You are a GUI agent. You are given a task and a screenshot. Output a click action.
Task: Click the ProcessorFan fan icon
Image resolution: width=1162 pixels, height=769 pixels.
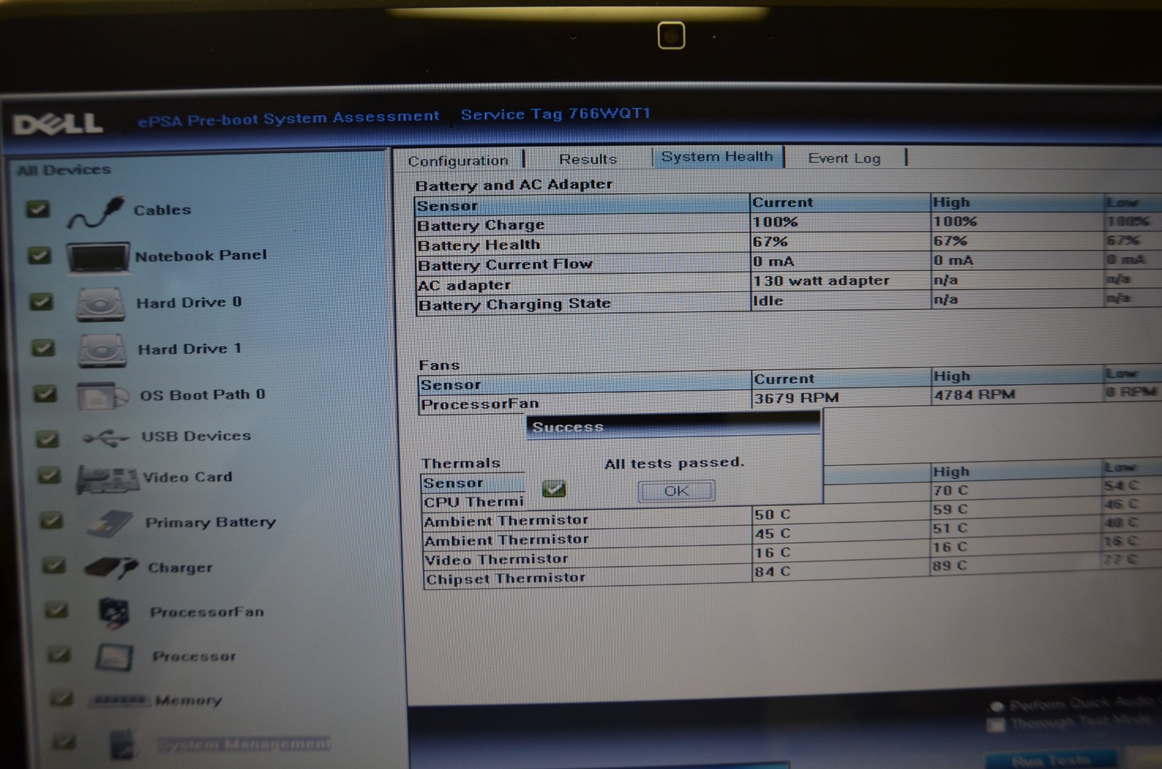114,613
